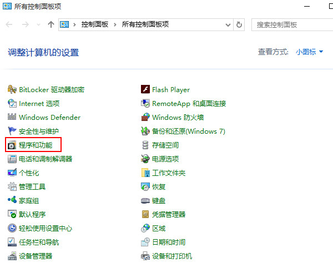Open 设备和打印机 link
The height and width of the screenshot is (263, 333).
tap(172, 256)
